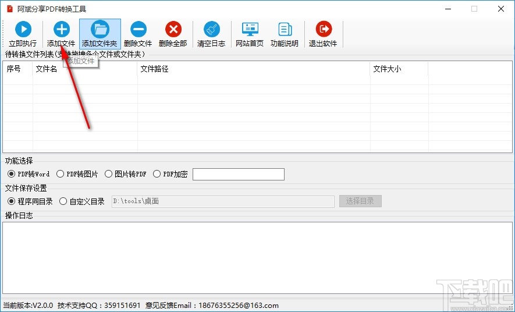Viewport: 515px width, 312px height.
Task: Minimize the PDF转换工具 window
Action: pos(448,9)
